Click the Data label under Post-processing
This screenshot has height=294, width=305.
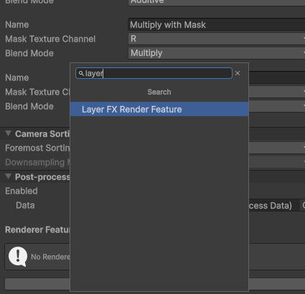[25, 205]
